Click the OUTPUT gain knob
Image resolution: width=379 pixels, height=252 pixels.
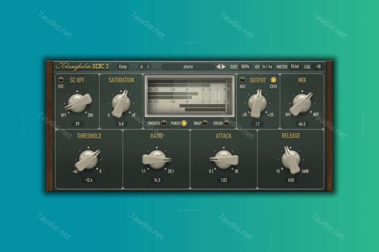click(258, 103)
